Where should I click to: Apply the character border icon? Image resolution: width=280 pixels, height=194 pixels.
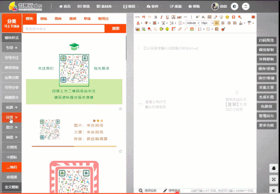click(173, 17)
